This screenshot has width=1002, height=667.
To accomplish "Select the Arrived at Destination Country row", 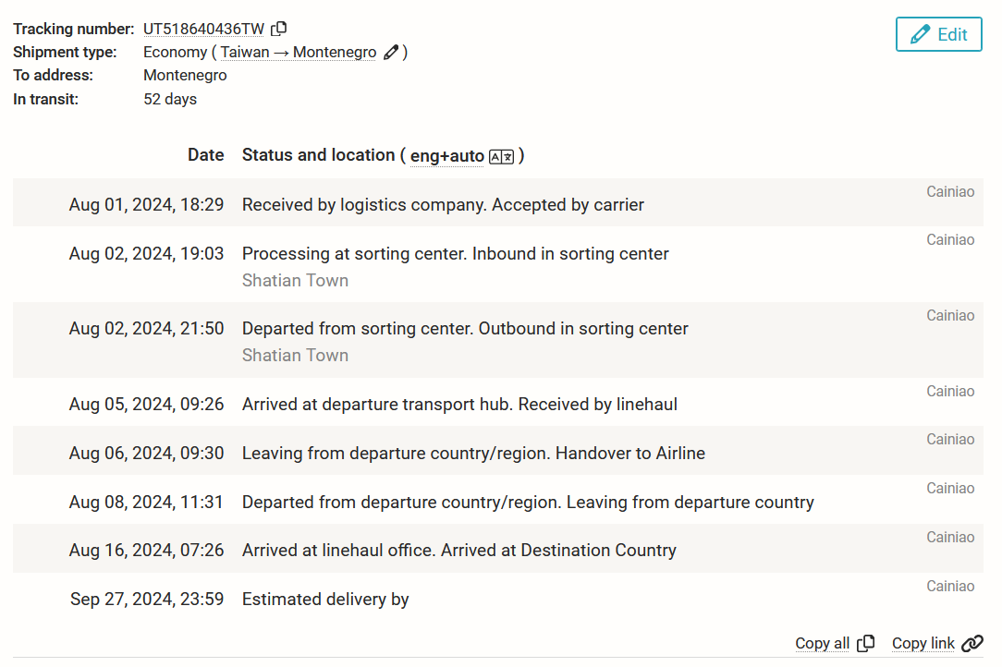I will (498, 548).
